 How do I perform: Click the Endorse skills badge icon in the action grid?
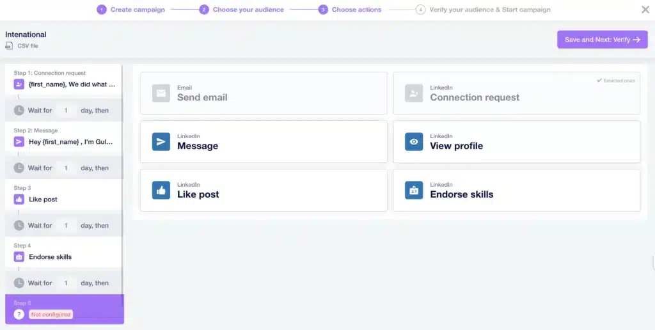(x=414, y=190)
